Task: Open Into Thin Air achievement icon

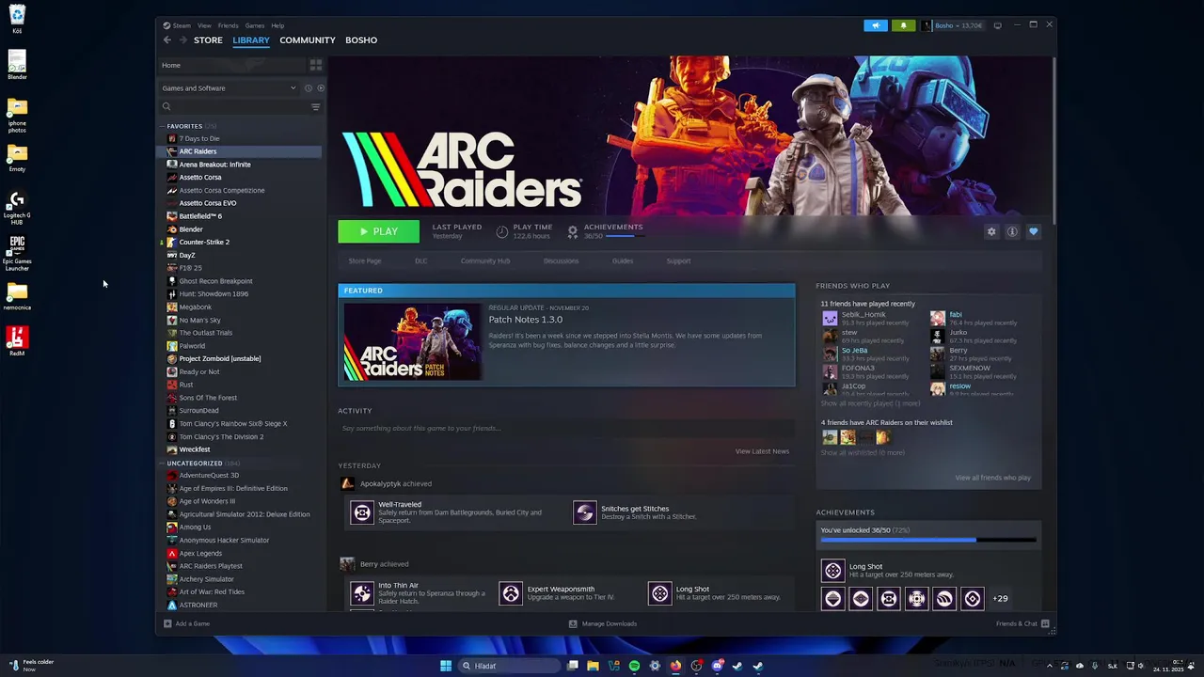Action: (362, 593)
